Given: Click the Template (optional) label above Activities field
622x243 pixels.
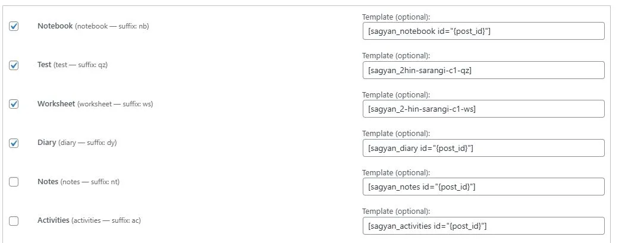Looking at the screenshot, I should coord(395,212).
